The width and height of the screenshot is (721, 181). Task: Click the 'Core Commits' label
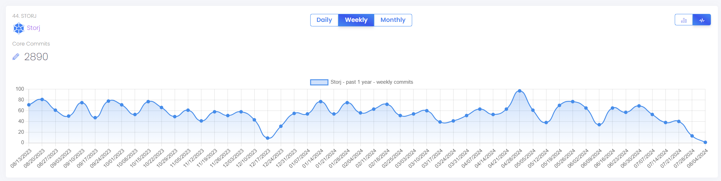pos(31,44)
